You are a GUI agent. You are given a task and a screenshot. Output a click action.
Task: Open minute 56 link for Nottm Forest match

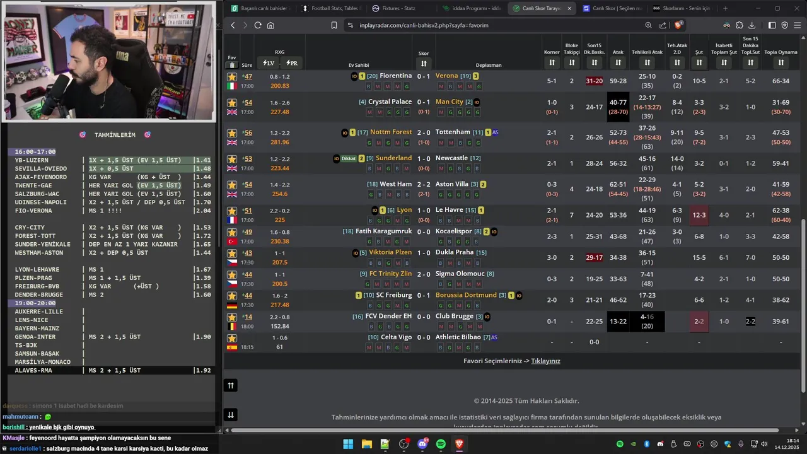(247, 133)
